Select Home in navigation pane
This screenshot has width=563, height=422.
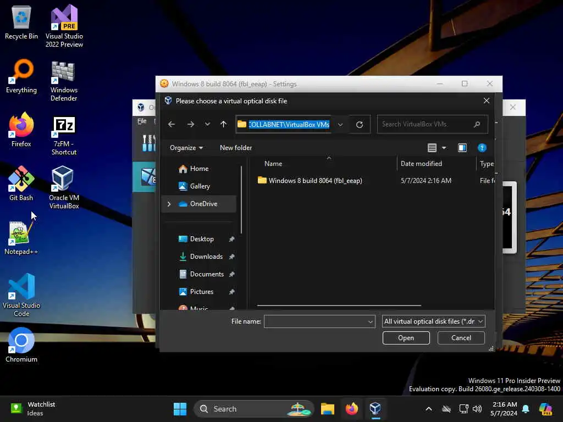(x=199, y=169)
